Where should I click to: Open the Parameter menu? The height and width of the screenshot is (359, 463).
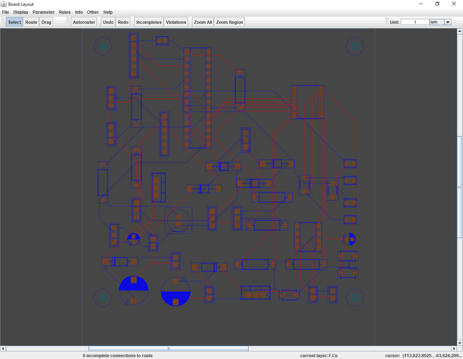(x=43, y=12)
